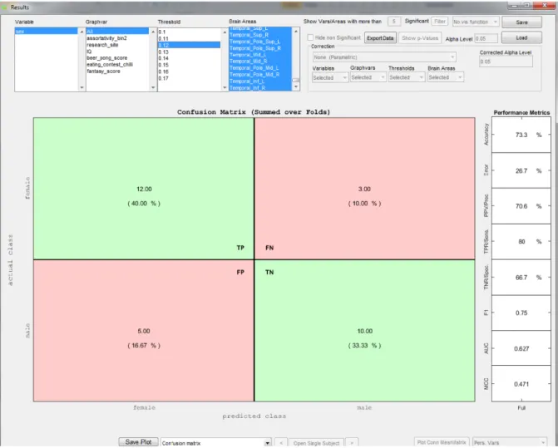558x448 pixels.
Task: Click the red FP cell showing 5.00
Action: (x=144, y=331)
